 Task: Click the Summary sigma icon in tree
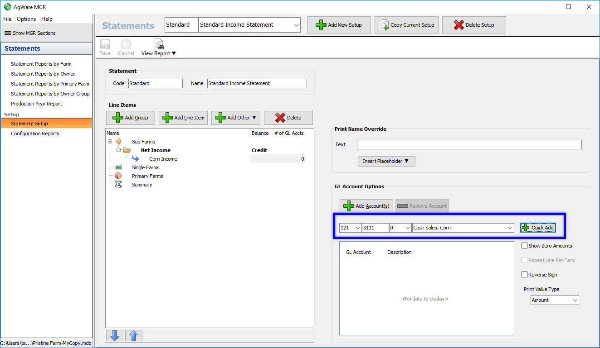coord(118,185)
